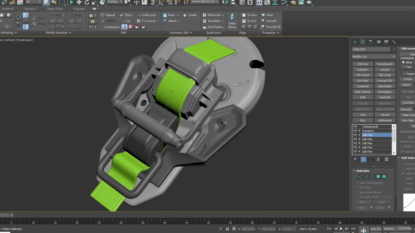
Task: Open the Create command panel tab
Action: pyautogui.click(x=355, y=41)
